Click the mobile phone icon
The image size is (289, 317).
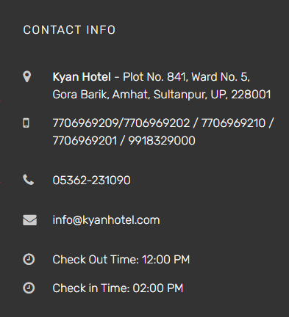point(26,123)
